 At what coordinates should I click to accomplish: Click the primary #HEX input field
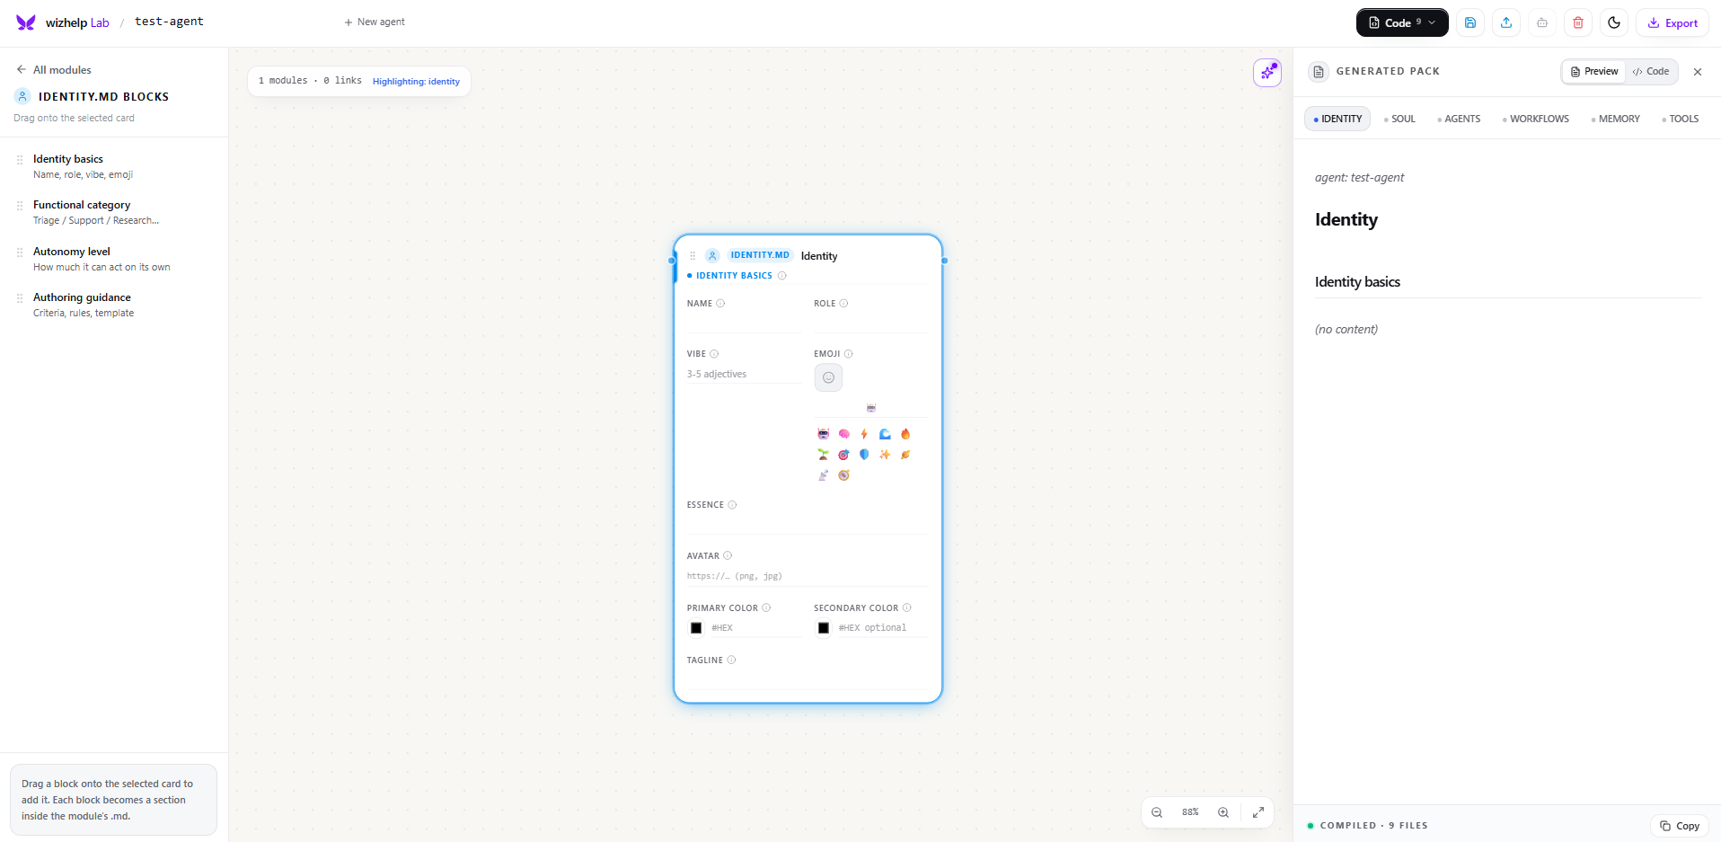pos(755,628)
